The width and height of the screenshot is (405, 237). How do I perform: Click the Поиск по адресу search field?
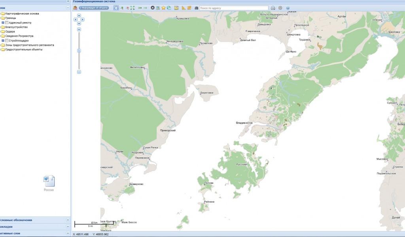point(233,8)
